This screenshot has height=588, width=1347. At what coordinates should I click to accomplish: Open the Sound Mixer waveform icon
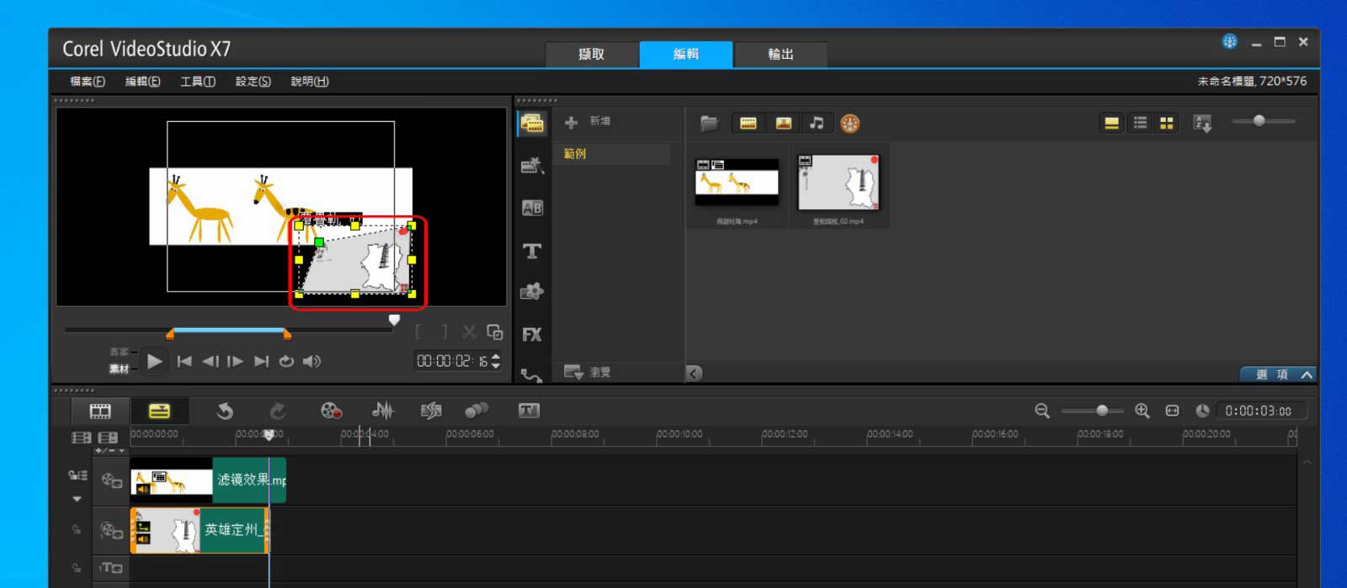[383, 411]
